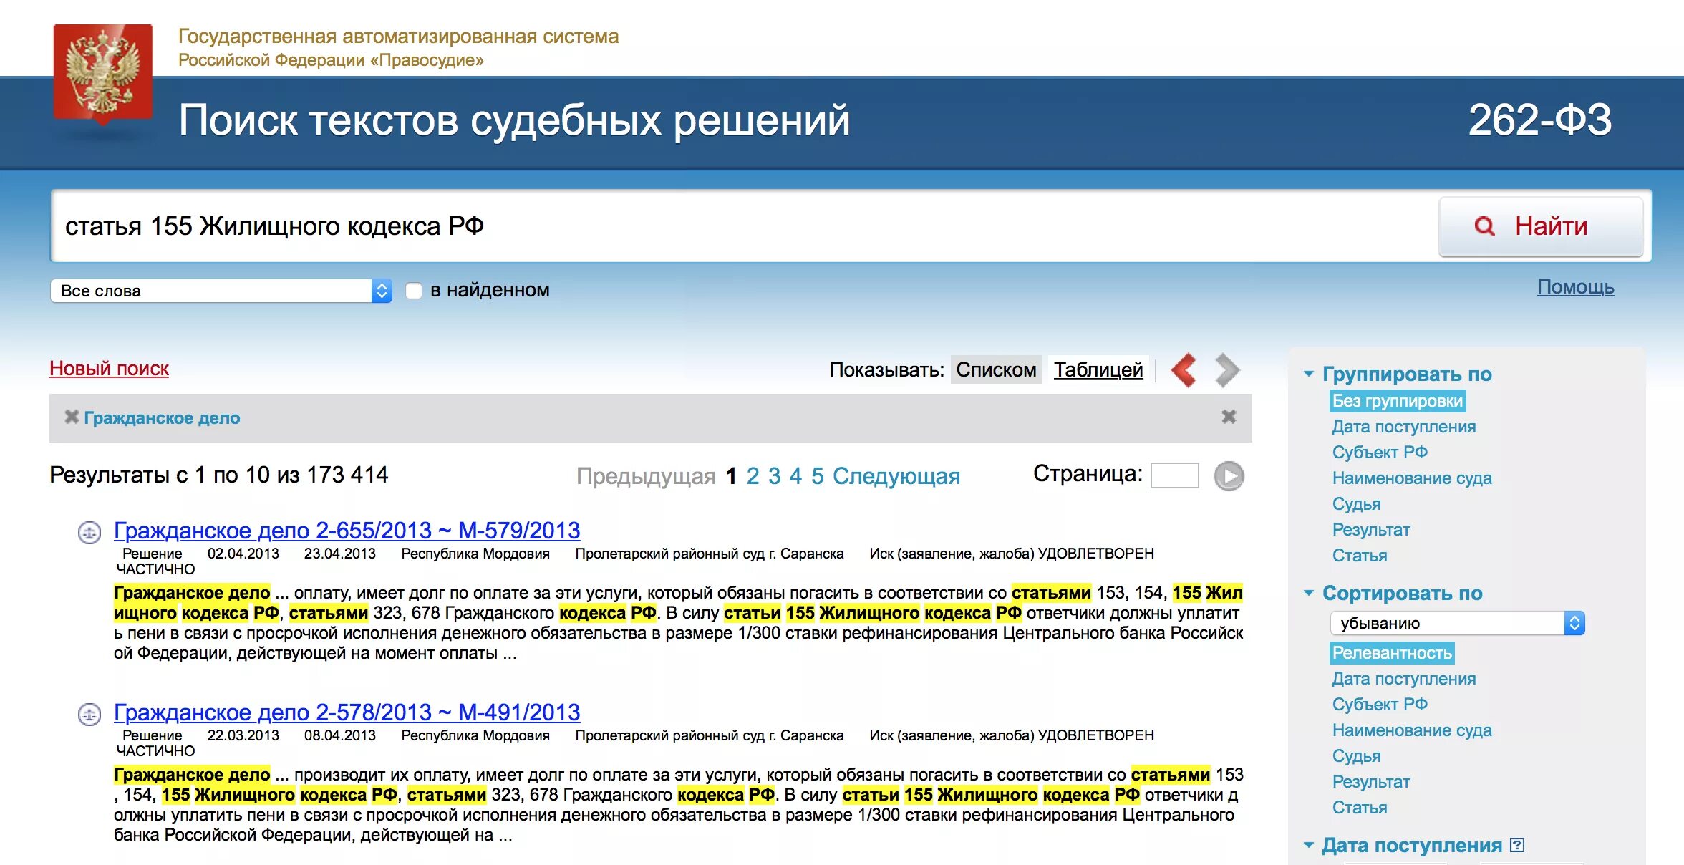Focus the Страница page number field
Screen dimensions: 1684x865
(1174, 475)
